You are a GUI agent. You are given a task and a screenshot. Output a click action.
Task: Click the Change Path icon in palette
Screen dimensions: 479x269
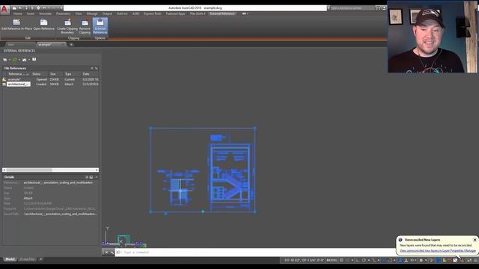coord(24,60)
